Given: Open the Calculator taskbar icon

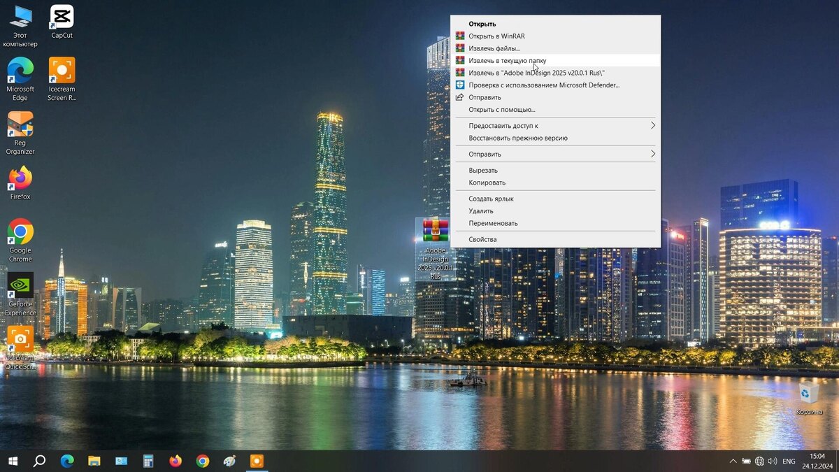Looking at the screenshot, I should click(x=148, y=461).
